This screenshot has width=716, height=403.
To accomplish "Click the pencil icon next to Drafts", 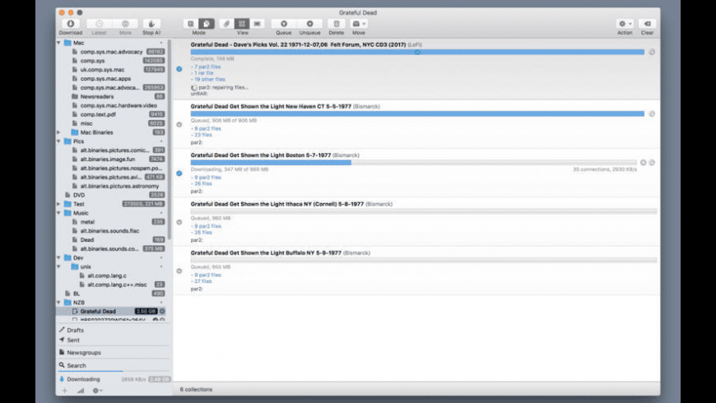I will [62, 330].
